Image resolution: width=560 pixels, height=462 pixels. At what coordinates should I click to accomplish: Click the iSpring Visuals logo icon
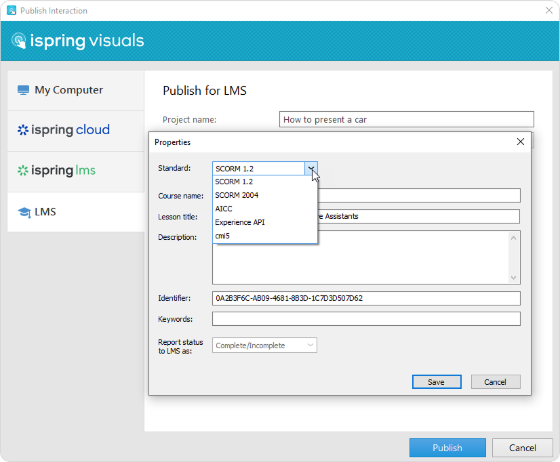[19, 41]
